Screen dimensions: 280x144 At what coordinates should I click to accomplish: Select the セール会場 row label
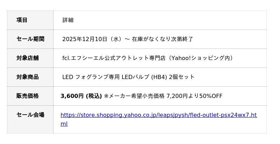point(30,115)
